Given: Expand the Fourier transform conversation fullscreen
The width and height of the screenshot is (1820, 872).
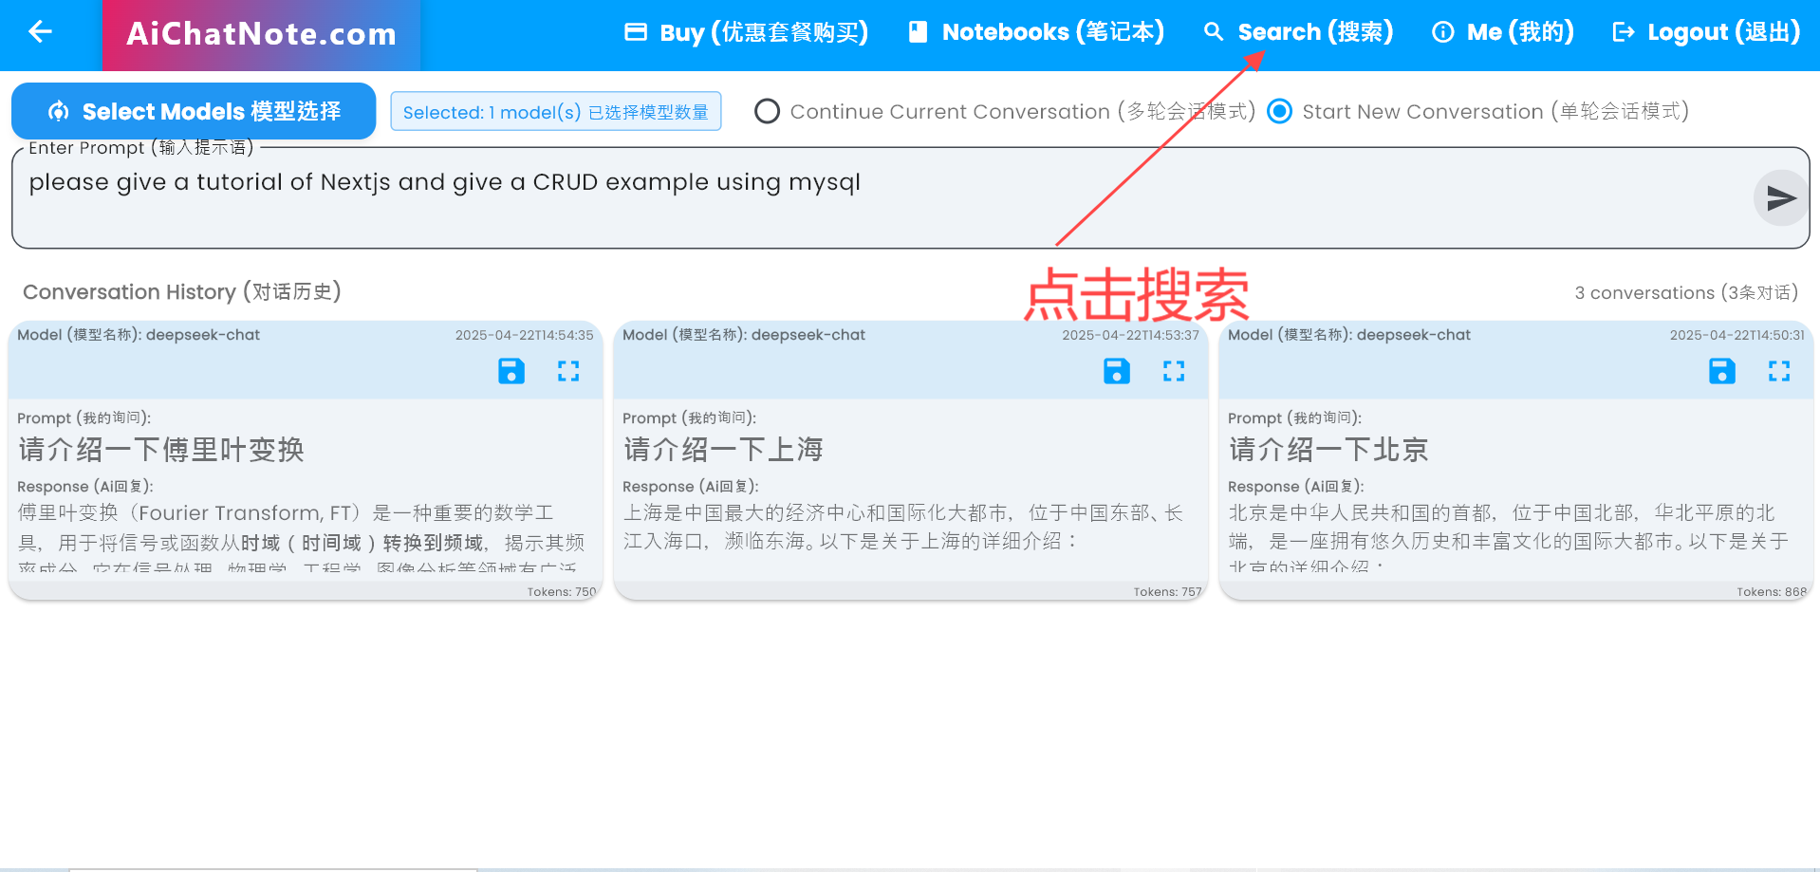Looking at the screenshot, I should (568, 371).
